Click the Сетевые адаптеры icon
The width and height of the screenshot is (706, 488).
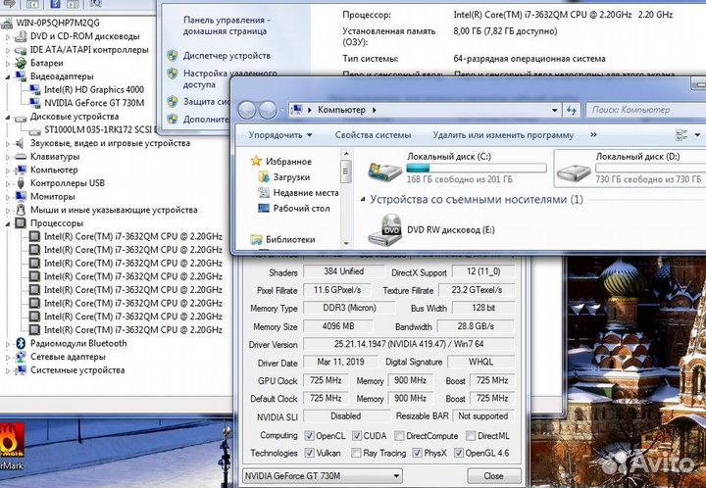pyautogui.click(x=21, y=357)
